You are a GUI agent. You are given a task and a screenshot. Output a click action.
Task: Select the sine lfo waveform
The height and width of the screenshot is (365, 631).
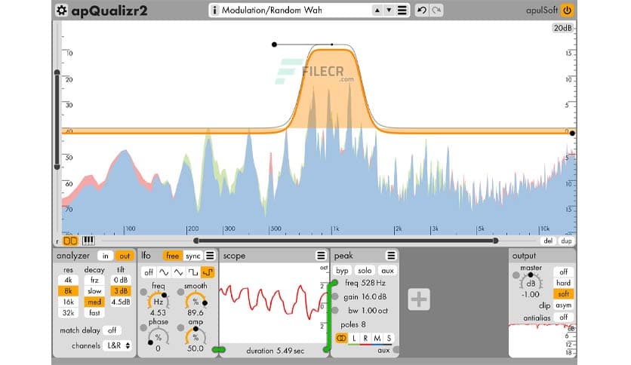(164, 272)
